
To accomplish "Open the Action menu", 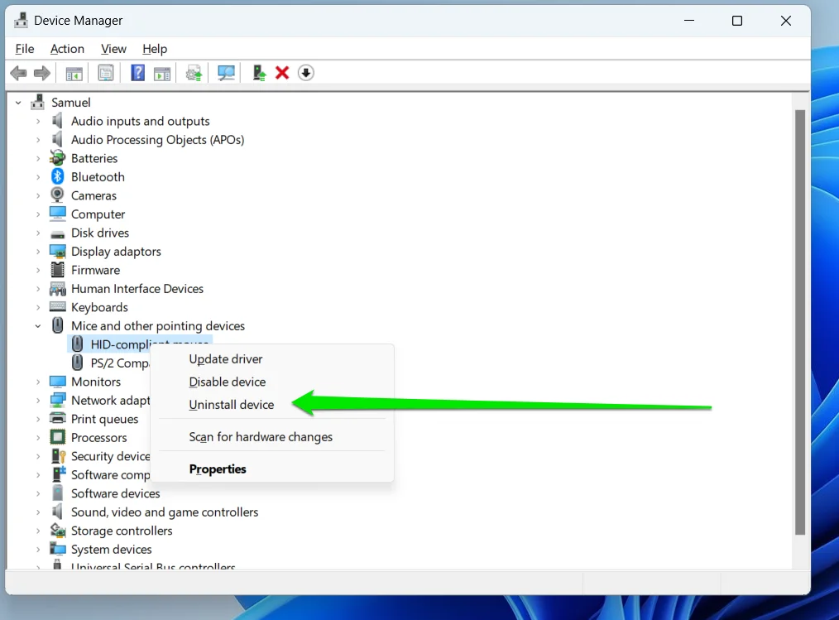I will pyautogui.click(x=67, y=49).
